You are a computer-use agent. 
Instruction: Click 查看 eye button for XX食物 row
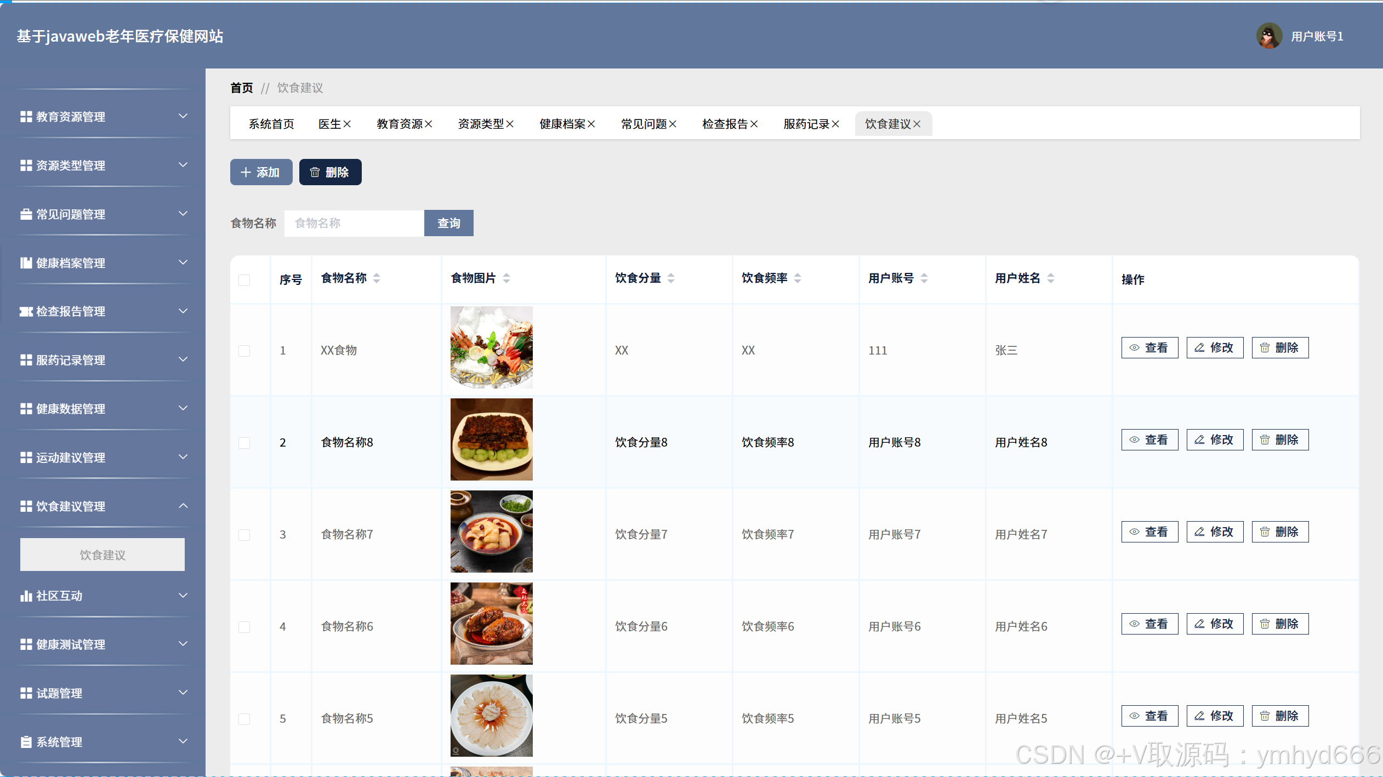(x=1149, y=348)
